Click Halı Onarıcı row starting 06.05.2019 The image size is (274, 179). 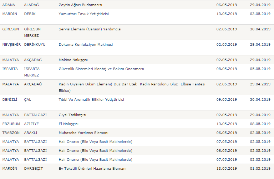[95, 150]
